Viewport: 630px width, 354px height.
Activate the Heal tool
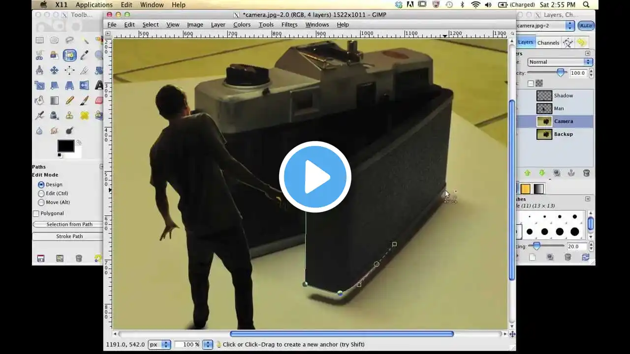point(85,116)
